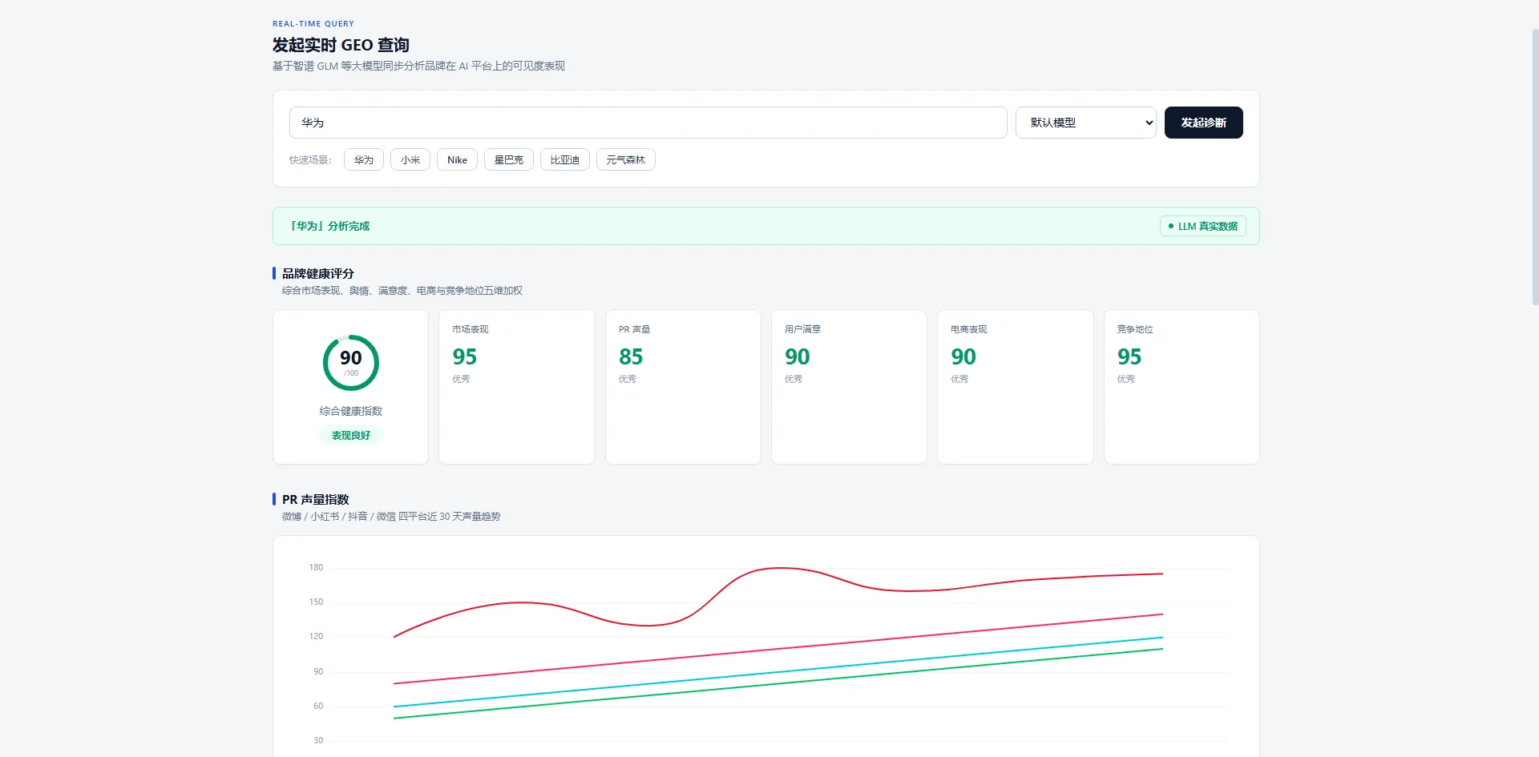Viewport: 1539px width, 757px height.
Task: Pick the Nike quick scenario chip
Action: point(457,159)
